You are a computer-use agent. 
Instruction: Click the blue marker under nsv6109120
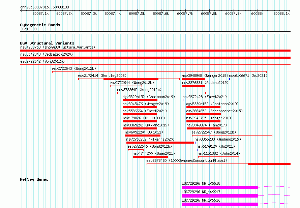(197, 150)
